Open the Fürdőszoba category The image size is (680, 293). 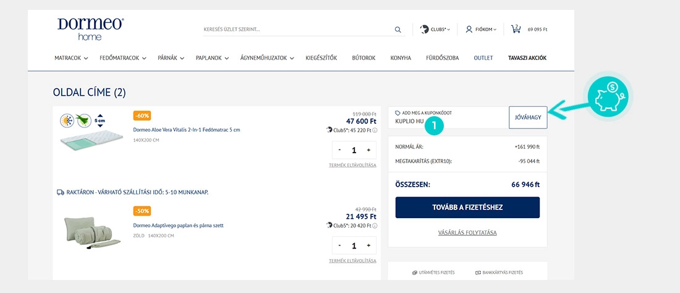tap(443, 57)
